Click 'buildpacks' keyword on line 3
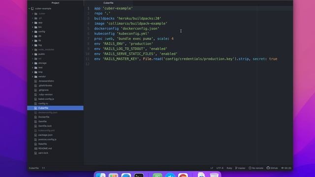 coord(104,19)
